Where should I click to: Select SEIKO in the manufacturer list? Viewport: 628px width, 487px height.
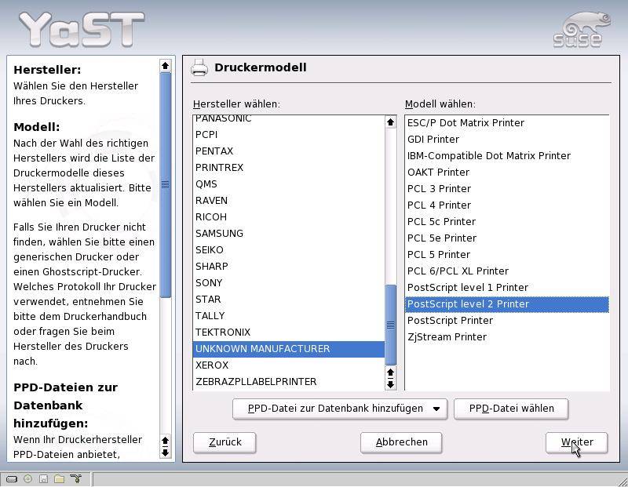[288, 249]
